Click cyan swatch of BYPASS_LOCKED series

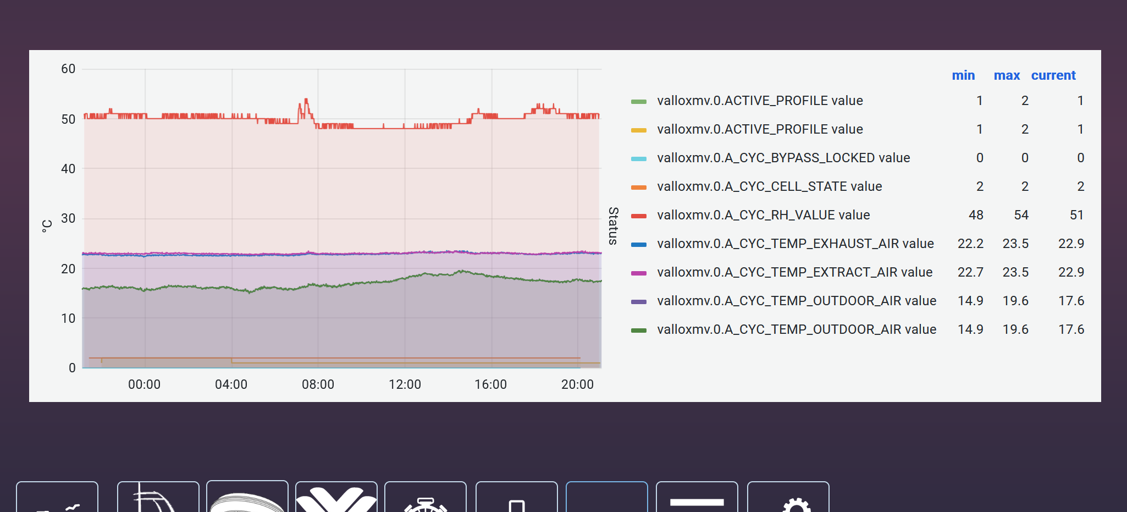pyautogui.click(x=639, y=158)
